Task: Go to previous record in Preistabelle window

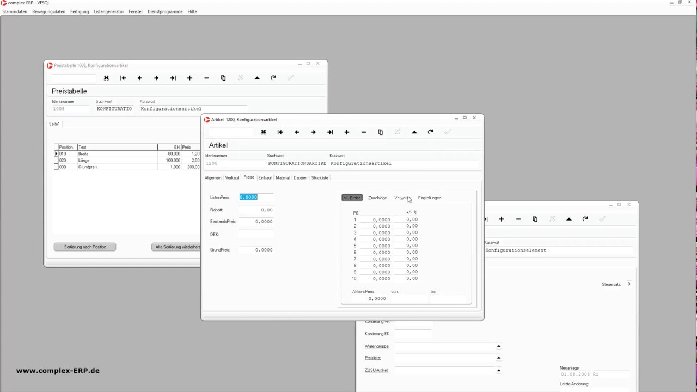Action: (140, 78)
